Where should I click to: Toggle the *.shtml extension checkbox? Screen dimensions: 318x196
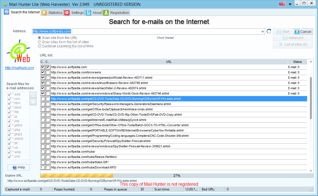pyautogui.click(x=9, y=139)
